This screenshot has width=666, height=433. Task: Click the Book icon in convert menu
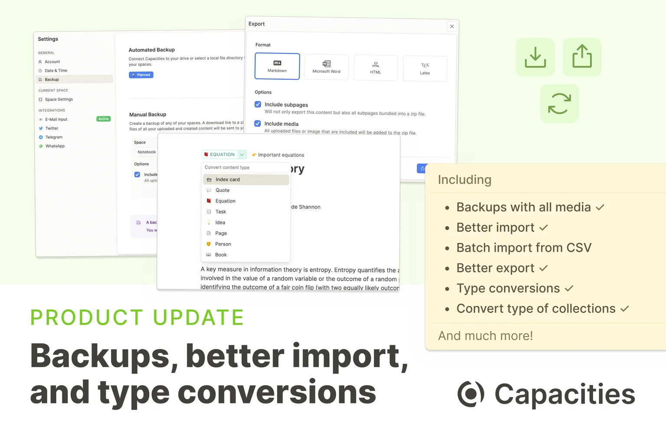click(x=209, y=255)
